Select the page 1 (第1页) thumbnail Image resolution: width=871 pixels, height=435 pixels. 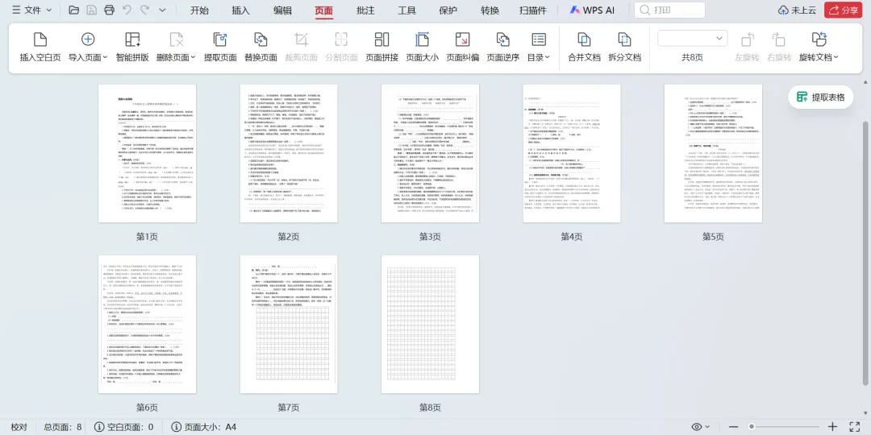148,154
